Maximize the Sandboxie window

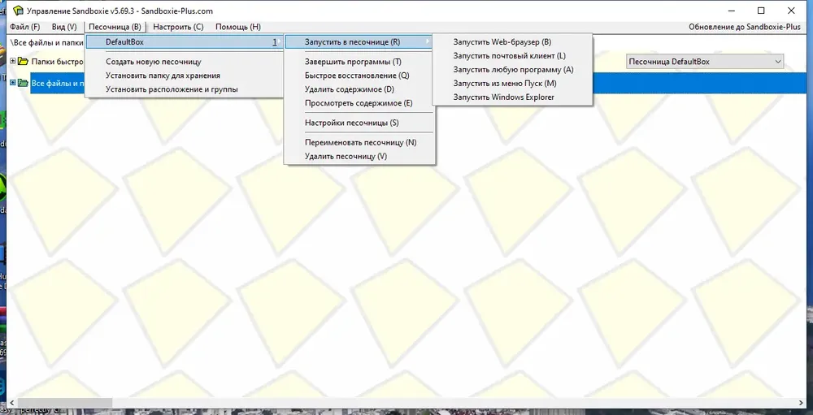(x=761, y=11)
